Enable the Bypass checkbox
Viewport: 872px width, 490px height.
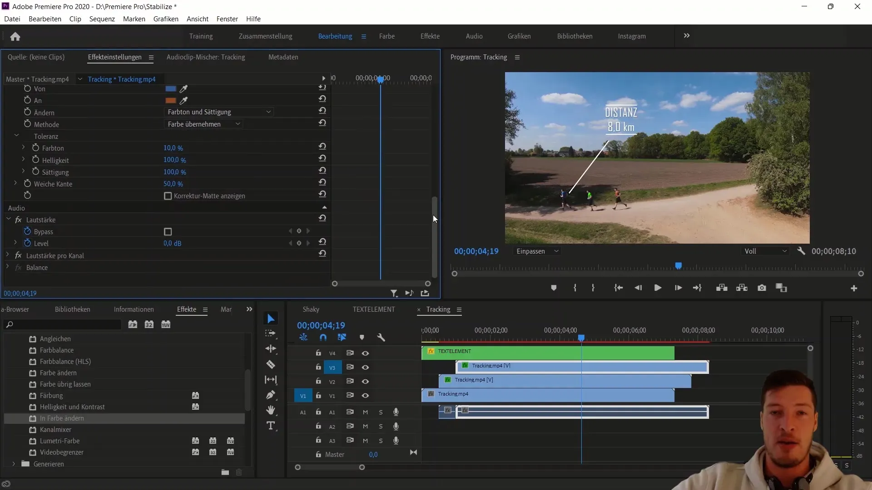[x=168, y=232]
